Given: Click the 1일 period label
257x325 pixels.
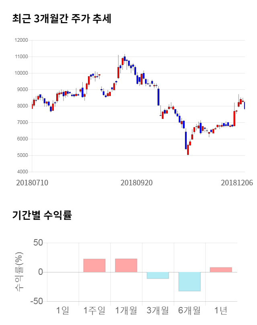Looking at the screenshot, I should click(63, 310).
